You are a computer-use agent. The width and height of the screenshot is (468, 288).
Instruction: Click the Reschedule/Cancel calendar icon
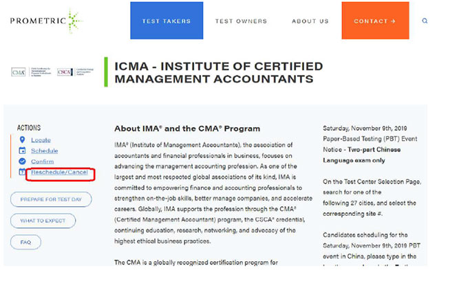tap(22, 172)
